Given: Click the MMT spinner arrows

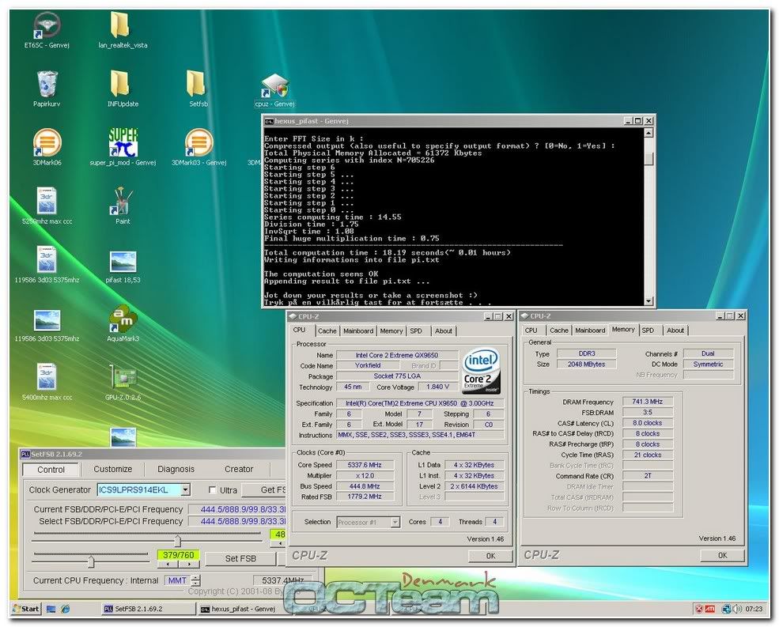Looking at the screenshot, I should [196, 580].
